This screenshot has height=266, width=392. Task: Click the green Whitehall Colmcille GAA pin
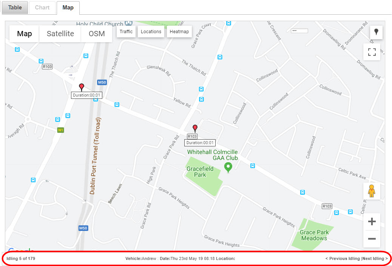click(x=228, y=168)
